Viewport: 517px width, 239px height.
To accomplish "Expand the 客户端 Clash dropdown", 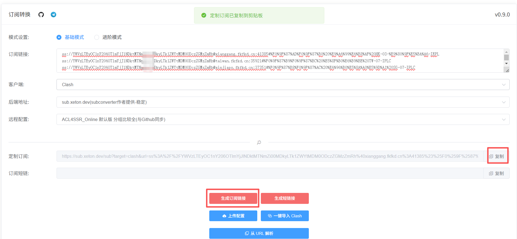I will [x=283, y=85].
